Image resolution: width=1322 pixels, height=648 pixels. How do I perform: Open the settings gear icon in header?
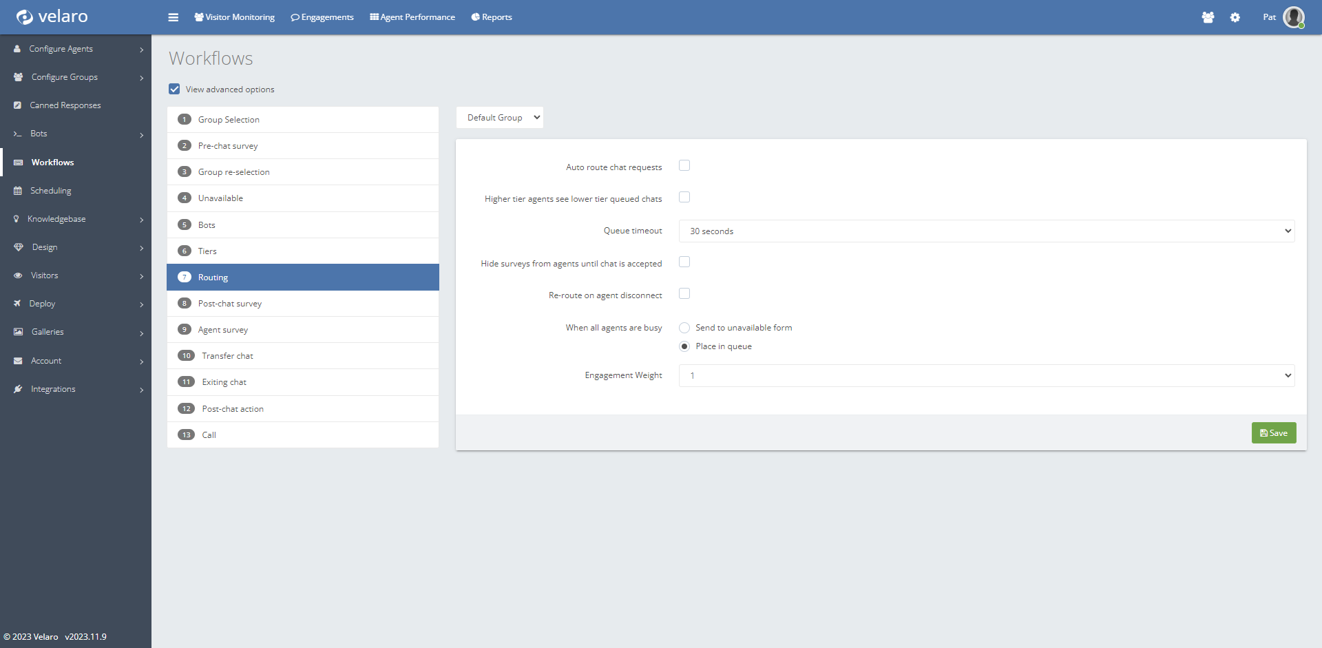pyautogui.click(x=1235, y=17)
